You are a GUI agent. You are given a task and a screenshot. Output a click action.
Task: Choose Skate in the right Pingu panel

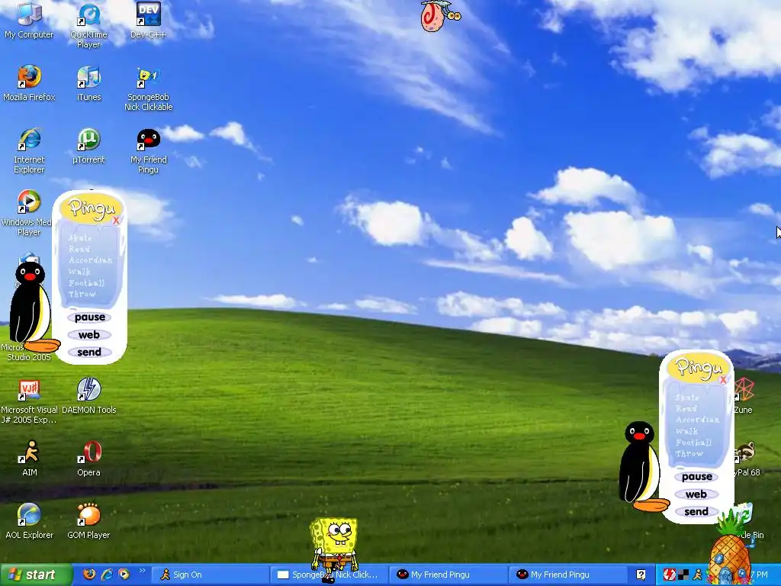[687, 397]
